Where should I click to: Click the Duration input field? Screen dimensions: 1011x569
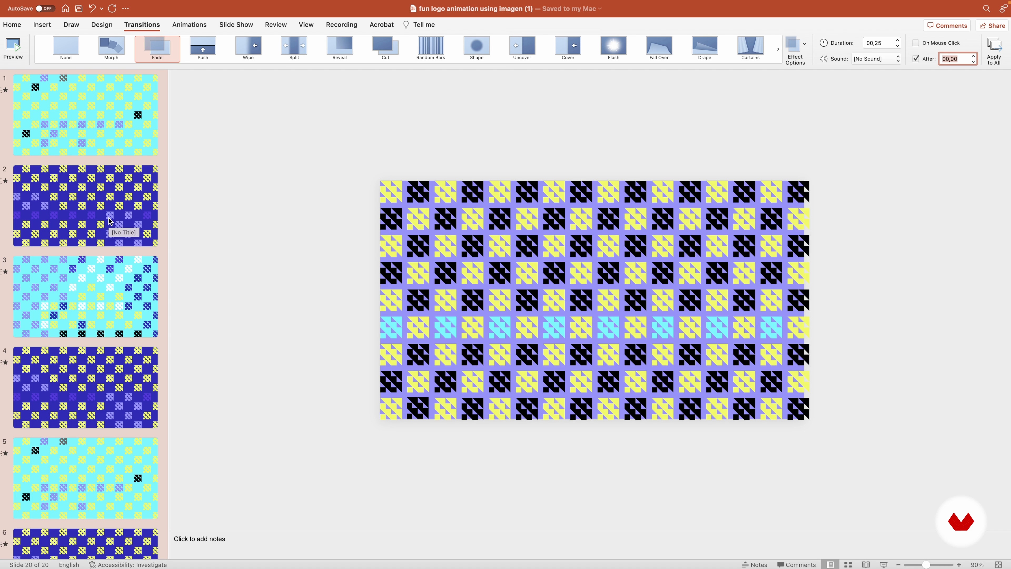(x=878, y=43)
